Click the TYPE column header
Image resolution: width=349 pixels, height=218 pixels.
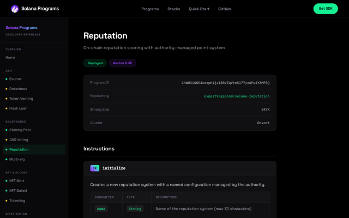131,197
